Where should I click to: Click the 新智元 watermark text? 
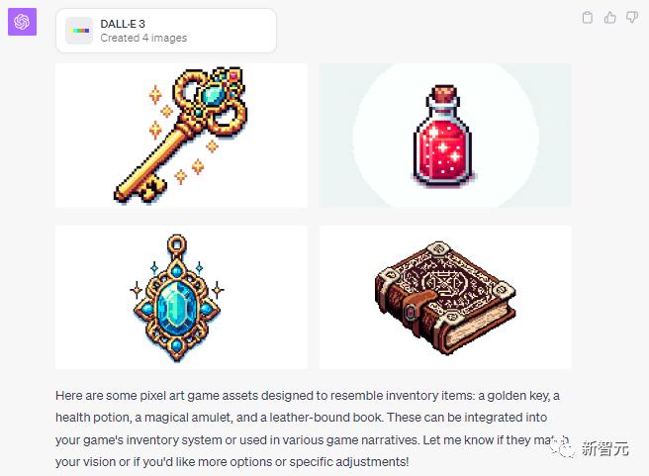point(605,448)
